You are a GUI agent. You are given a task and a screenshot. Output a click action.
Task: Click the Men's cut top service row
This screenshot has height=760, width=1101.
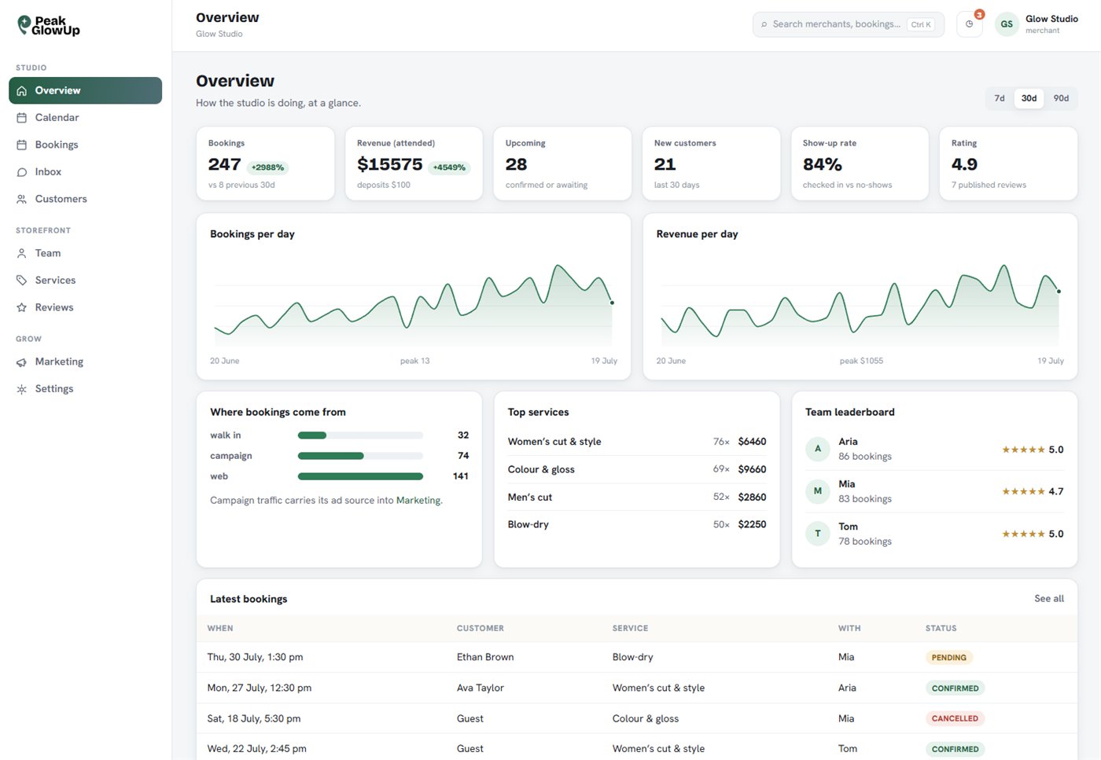coord(637,497)
